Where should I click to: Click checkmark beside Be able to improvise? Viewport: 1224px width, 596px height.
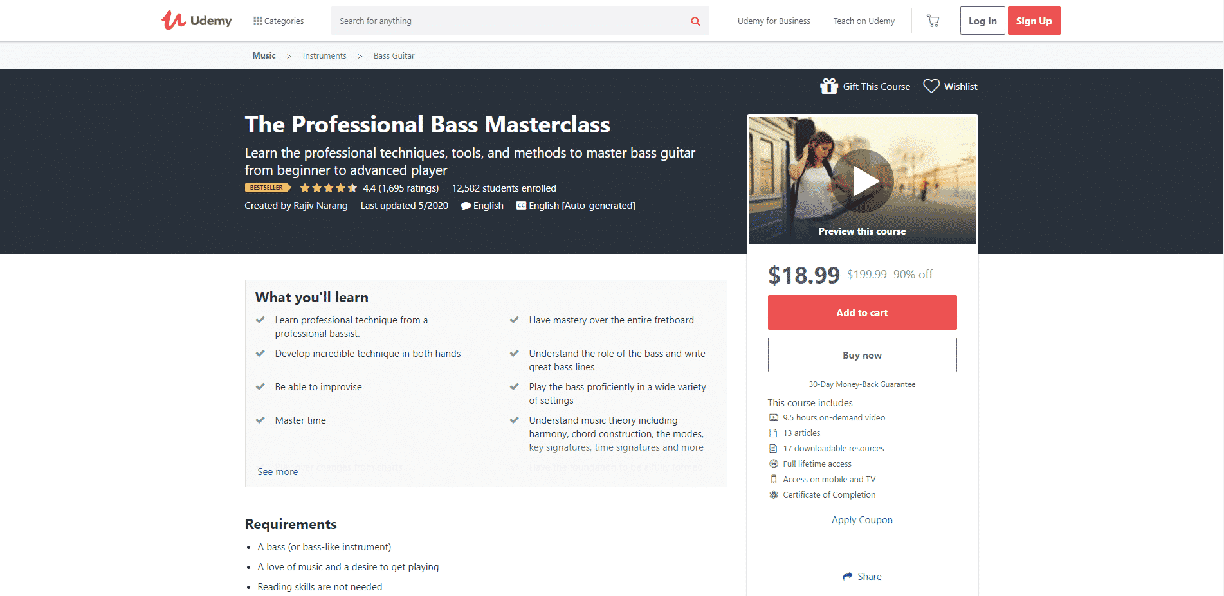point(260,386)
